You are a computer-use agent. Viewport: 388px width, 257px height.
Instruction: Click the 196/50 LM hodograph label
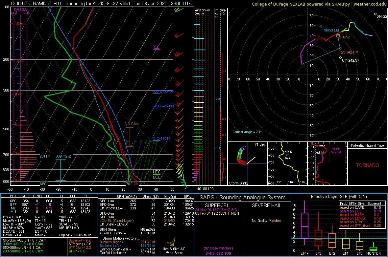[330, 30]
